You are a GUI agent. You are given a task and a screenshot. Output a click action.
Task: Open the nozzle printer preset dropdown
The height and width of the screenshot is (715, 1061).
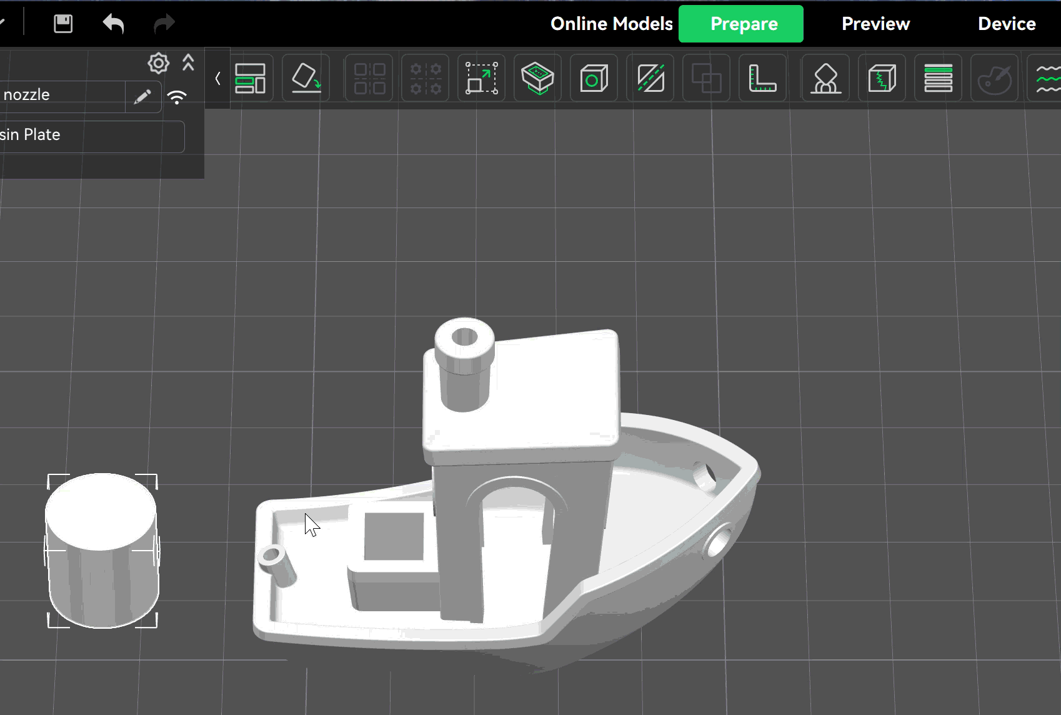coord(62,96)
